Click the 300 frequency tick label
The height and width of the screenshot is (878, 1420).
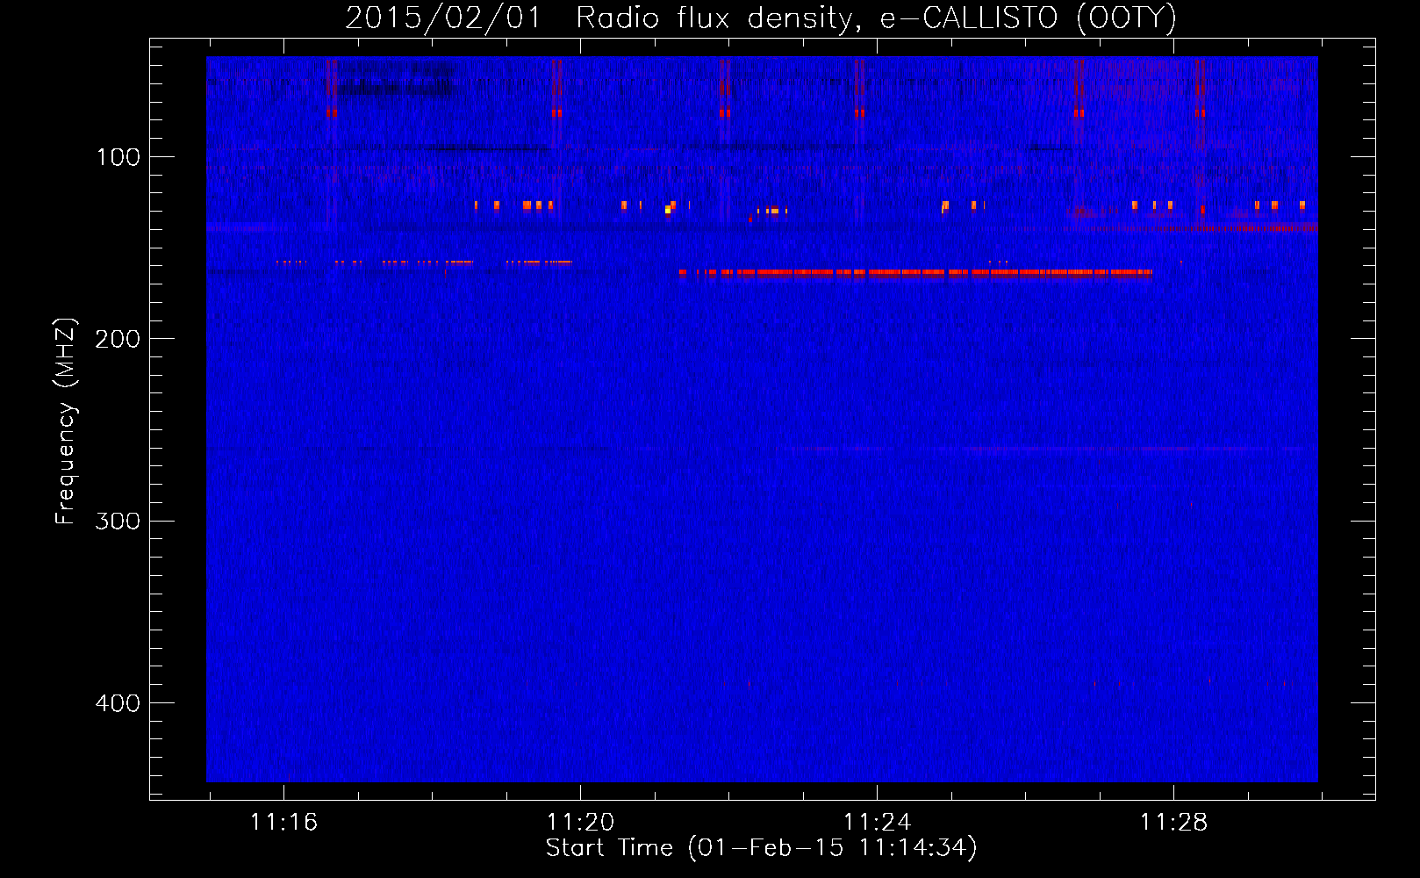point(118,521)
